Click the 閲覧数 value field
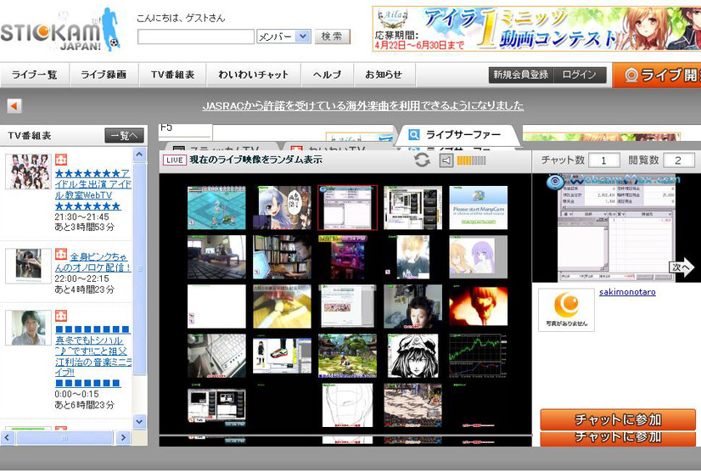Viewport: 701px width, 472px height. point(679,160)
